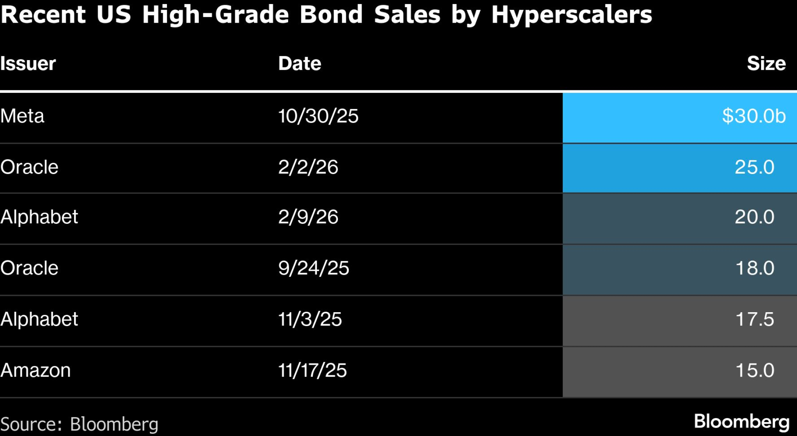Select the Amazon issuer cell
This screenshot has height=436, width=797.
[35, 371]
